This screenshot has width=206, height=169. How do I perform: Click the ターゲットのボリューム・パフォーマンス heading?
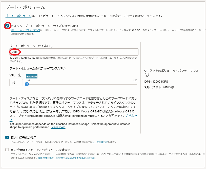point(171,70)
